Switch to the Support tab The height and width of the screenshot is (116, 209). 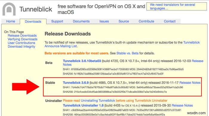(57, 21)
